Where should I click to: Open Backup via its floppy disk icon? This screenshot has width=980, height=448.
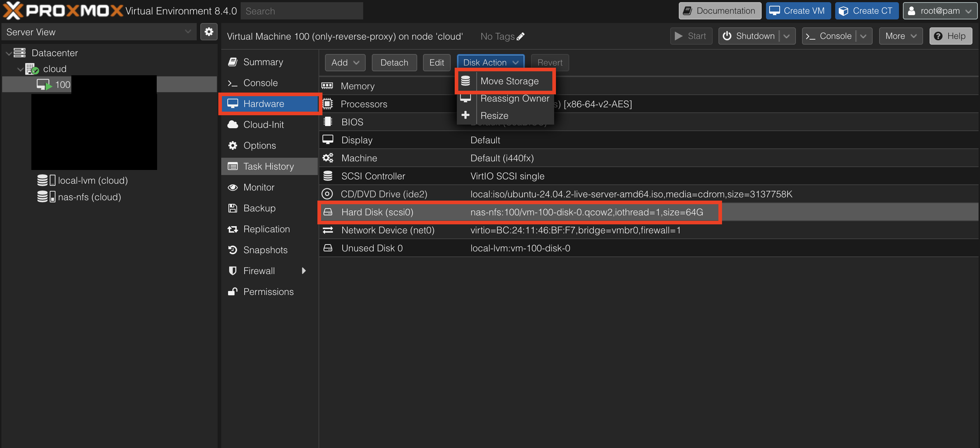pyautogui.click(x=233, y=208)
